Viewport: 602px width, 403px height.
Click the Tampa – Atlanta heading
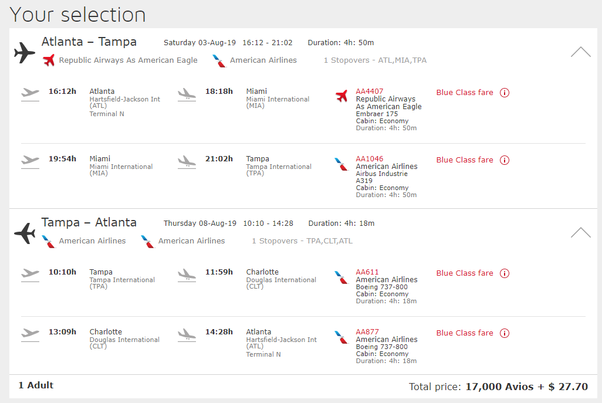tap(89, 223)
